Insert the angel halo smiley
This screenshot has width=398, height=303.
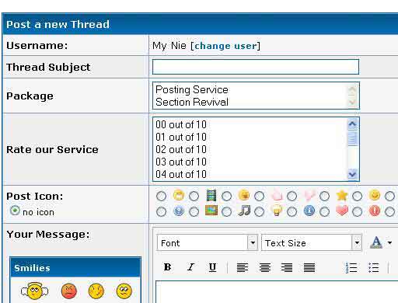coord(35,291)
